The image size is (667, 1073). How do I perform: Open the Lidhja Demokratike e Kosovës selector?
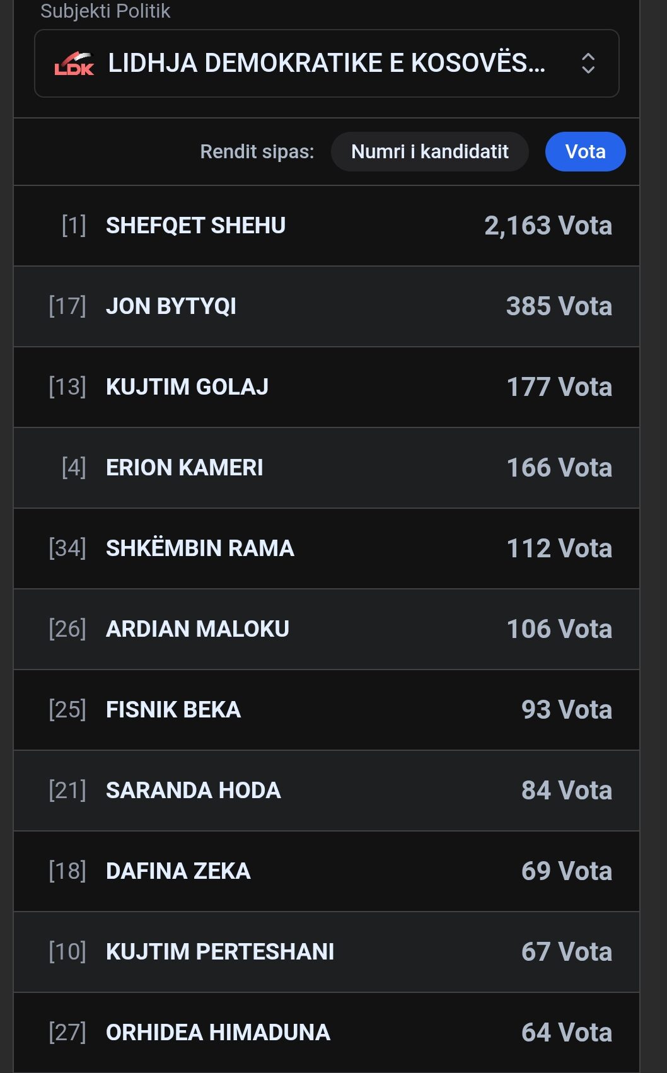coord(326,64)
